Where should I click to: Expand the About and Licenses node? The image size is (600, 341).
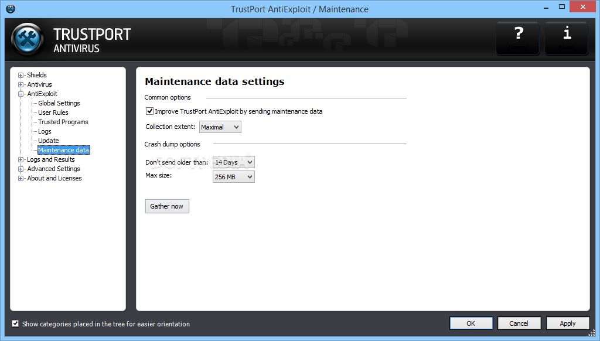pyautogui.click(x=21, y=178)
